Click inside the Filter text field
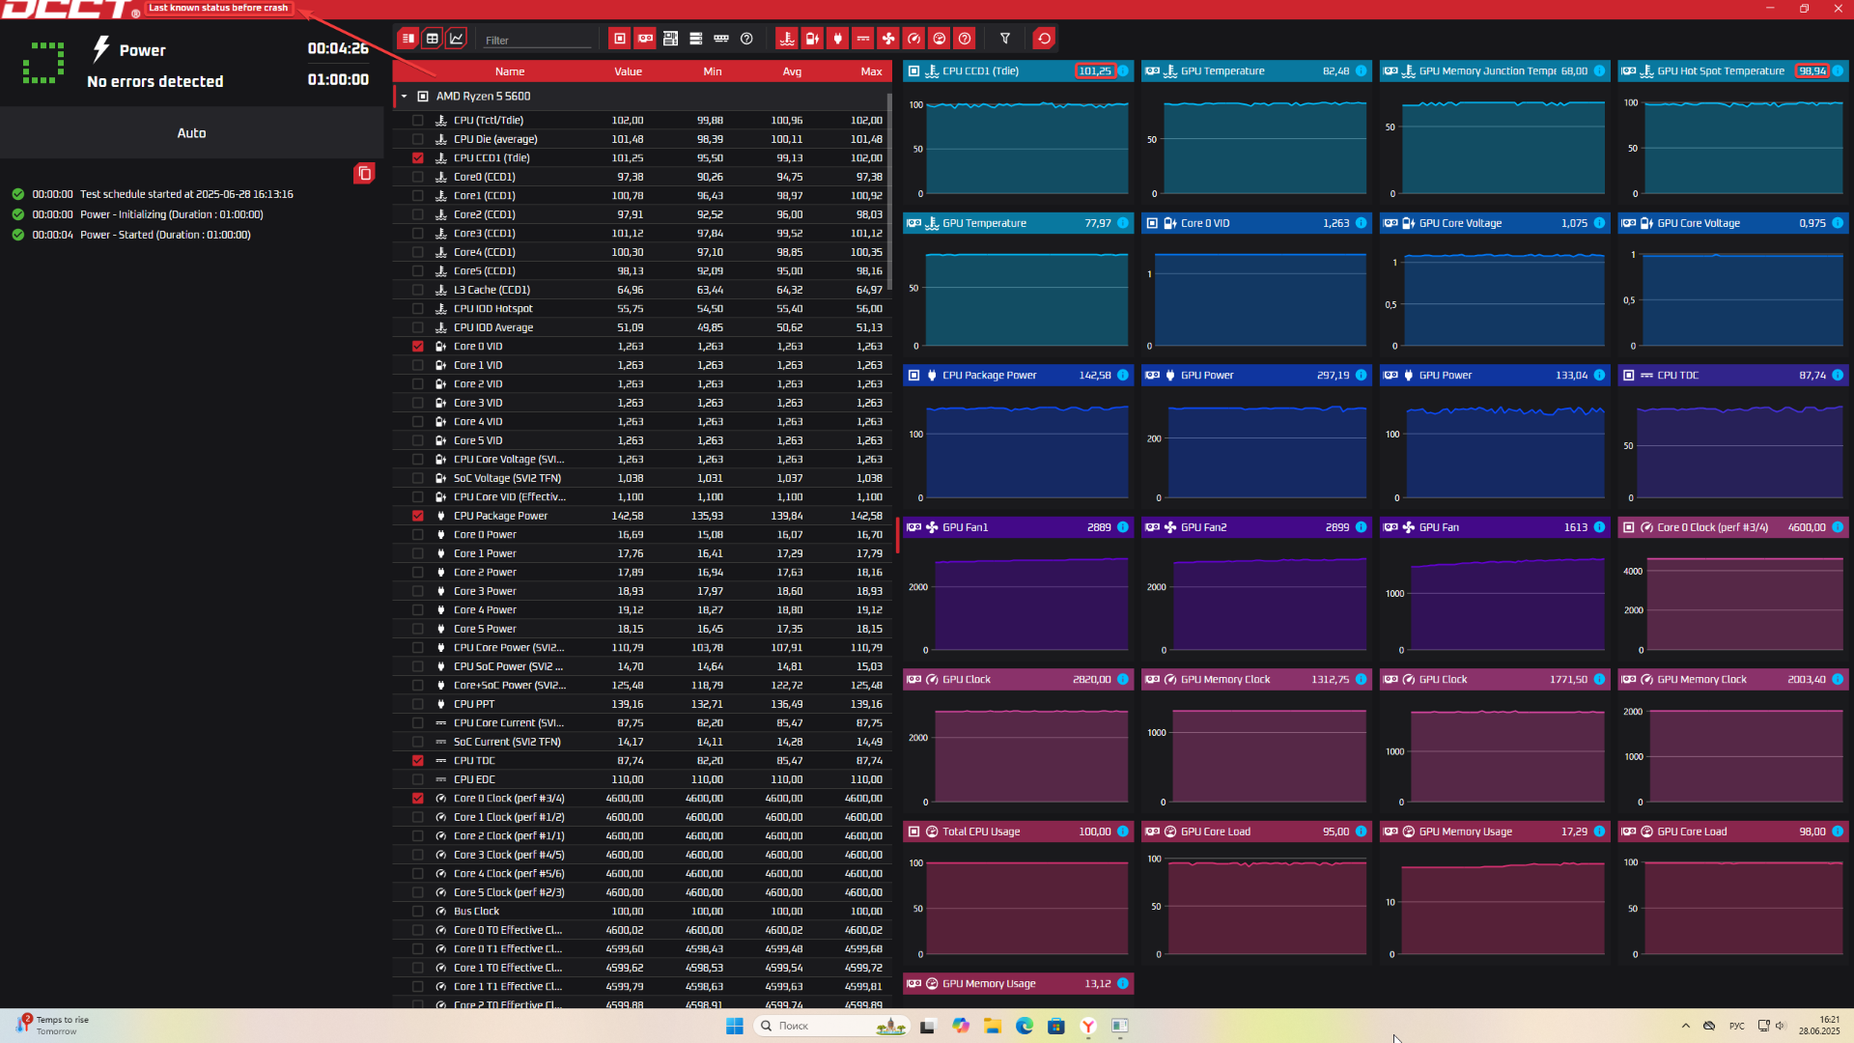This screenshot has width=1854, height=1043. pos(537,40)
